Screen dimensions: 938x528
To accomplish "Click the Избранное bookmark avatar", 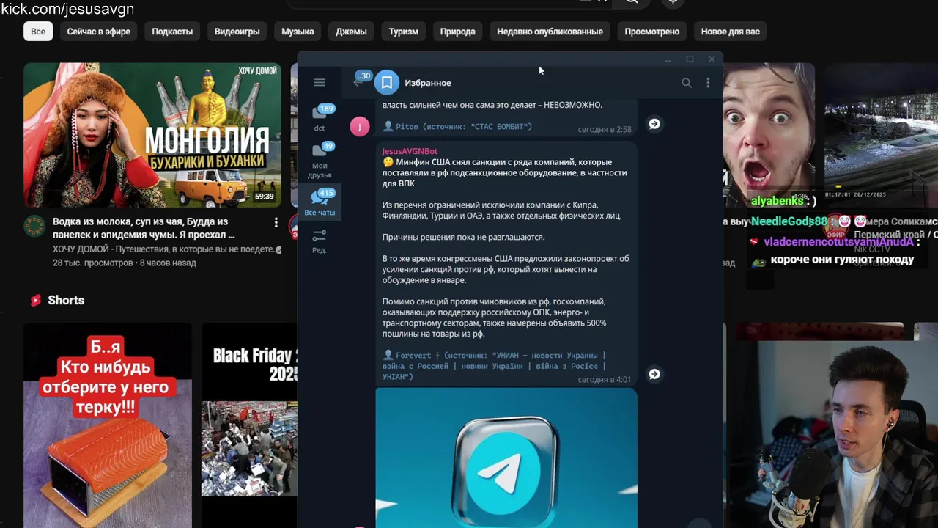I will (x=387, y=83).
